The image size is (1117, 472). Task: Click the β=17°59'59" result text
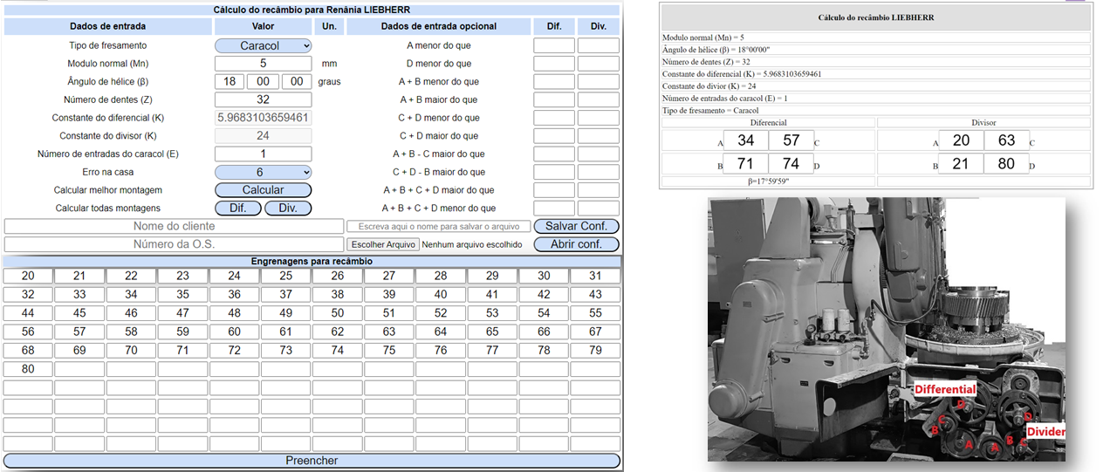[x=768, y=181]
